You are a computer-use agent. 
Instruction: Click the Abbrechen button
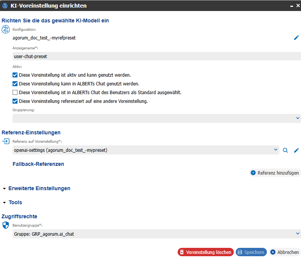point(285,252)
